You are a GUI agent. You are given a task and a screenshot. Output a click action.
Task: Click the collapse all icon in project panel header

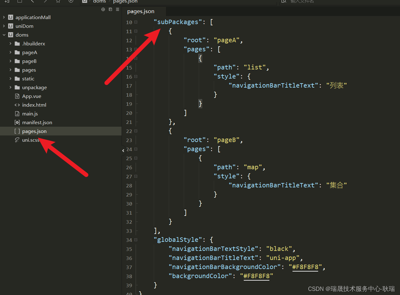point(110,9)
